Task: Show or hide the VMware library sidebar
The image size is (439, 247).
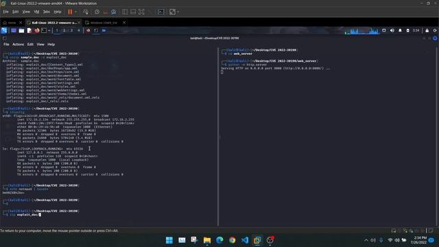Action: pos(125,12)
